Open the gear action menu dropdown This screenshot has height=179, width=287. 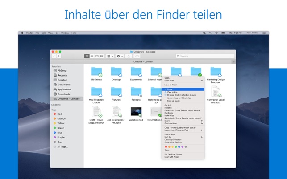point(120,56)
